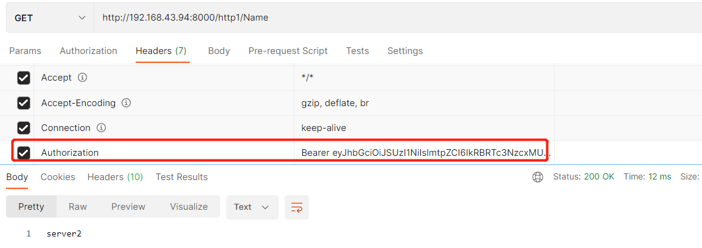
Task: Select the Preview response view
Action: [128, 207]
